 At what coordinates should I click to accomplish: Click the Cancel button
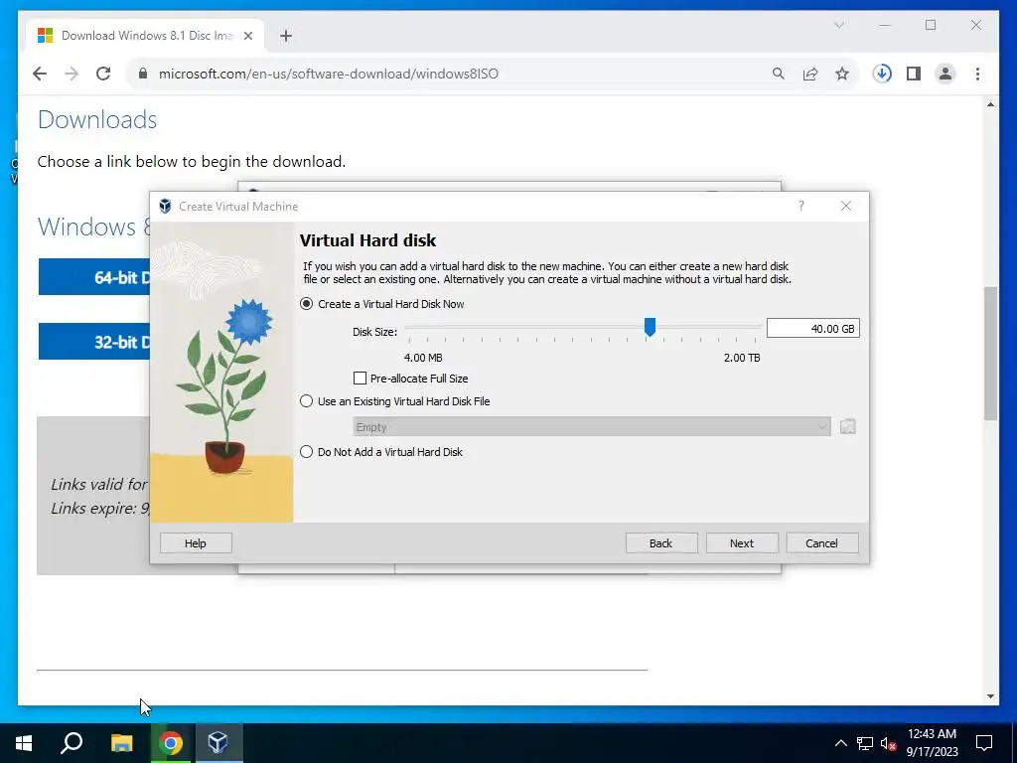[821, 543]
